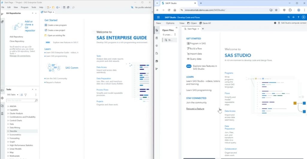Open the File menu in Enterprise Guide
The height and width of the screenshot is (159, 307).
[x=3, y=7]
